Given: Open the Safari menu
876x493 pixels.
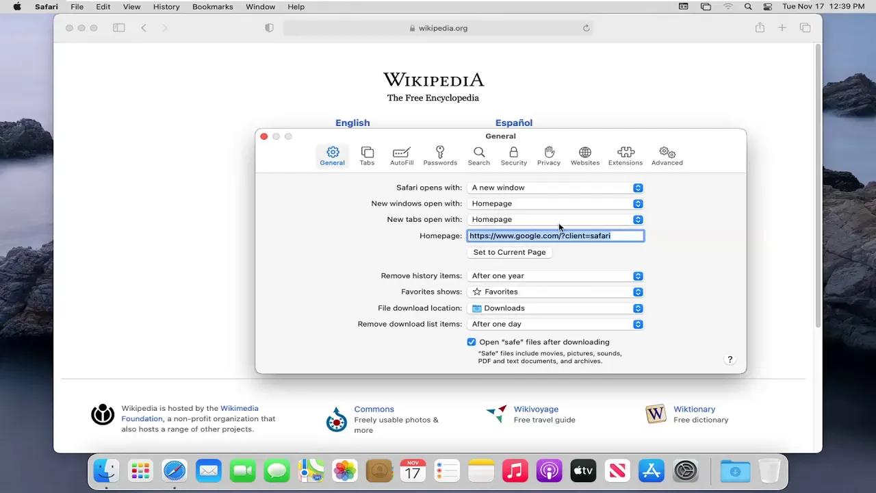Looking at the screenshot, I should pyautogui.click(x=47, y=7).
